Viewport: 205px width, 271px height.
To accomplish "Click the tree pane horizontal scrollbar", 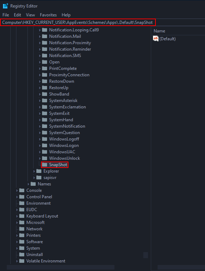I will click(61, 267).
